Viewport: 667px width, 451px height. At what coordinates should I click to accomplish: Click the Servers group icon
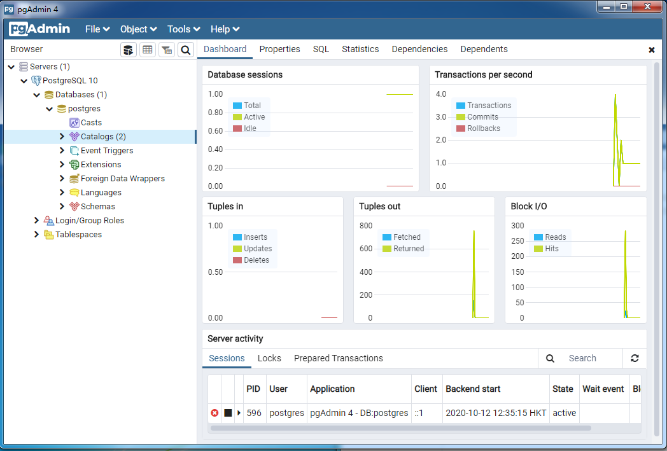(x=24, y=67)
